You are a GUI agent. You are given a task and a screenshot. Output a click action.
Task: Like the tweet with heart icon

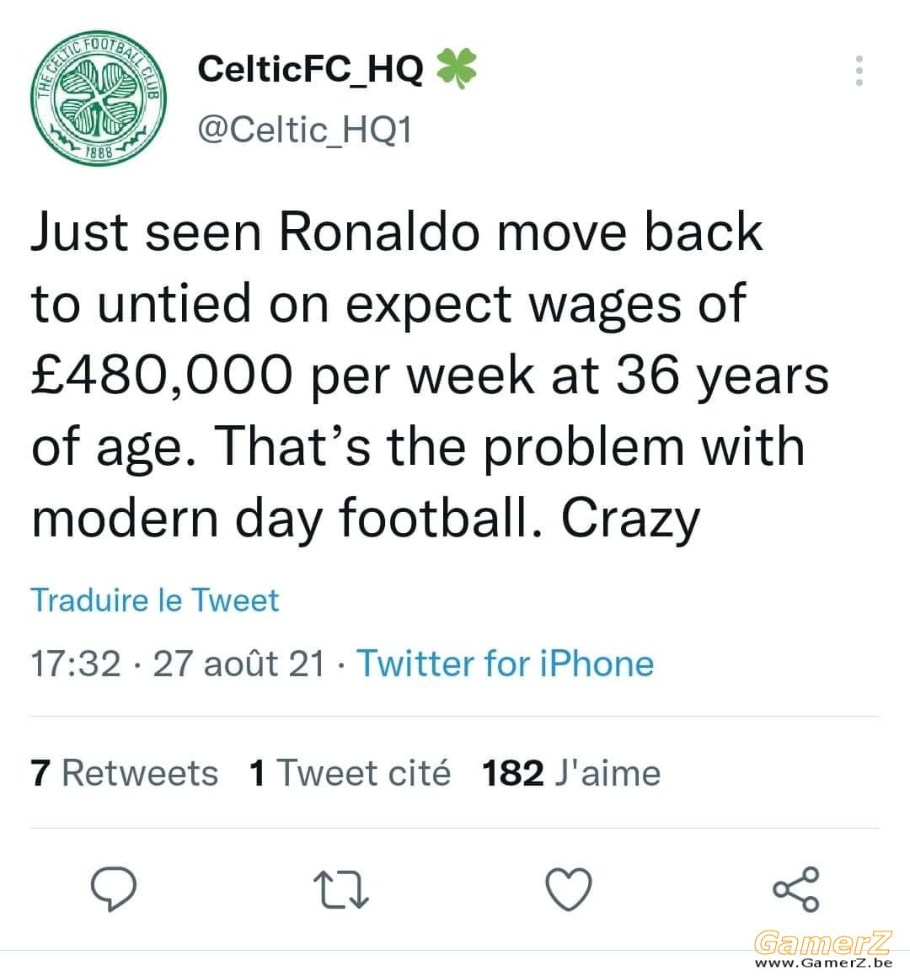click(x=569, y=889)
